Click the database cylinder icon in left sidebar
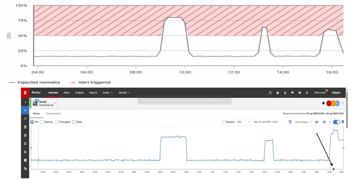Screen dimensions: 356x183 click(25, 127)
